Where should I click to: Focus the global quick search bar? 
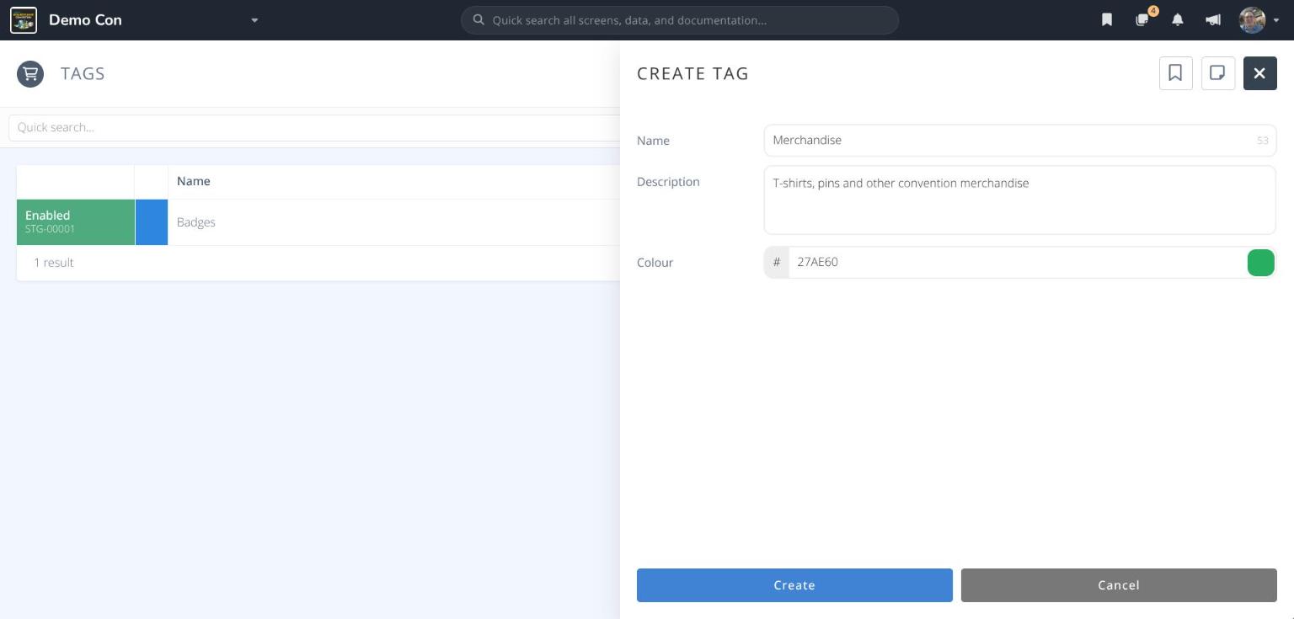click(679, 20)
